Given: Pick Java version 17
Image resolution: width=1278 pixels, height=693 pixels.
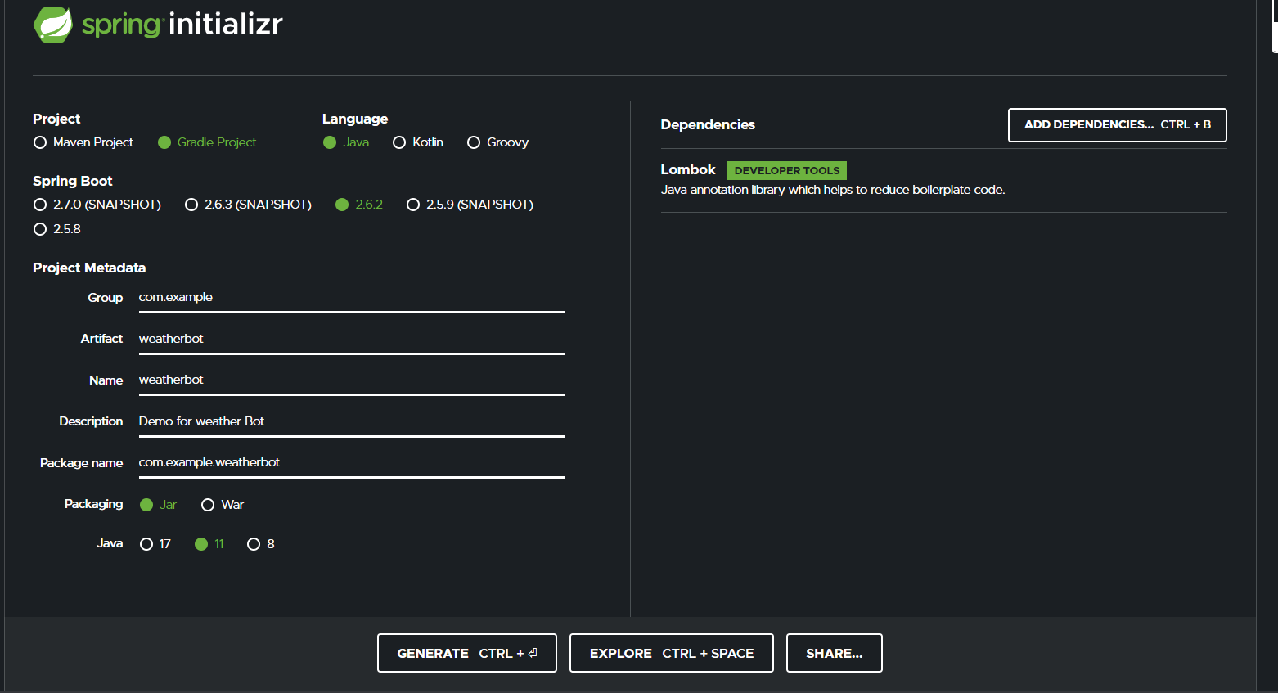Looking at the screenshot, I should [x=155, y=544].
